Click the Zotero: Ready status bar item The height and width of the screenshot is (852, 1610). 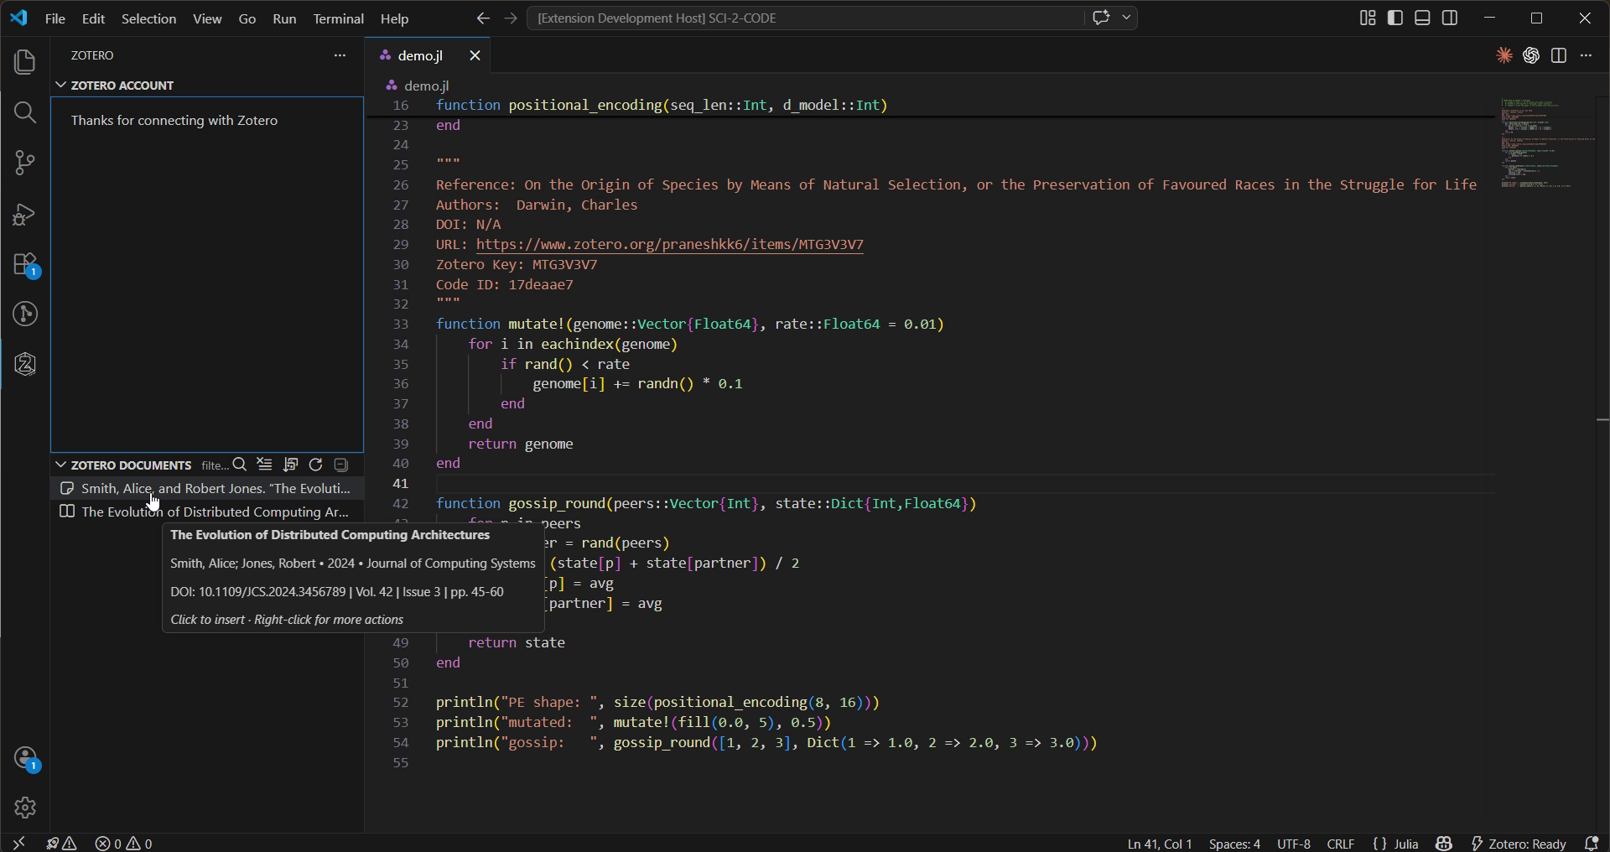[1519, 844]
